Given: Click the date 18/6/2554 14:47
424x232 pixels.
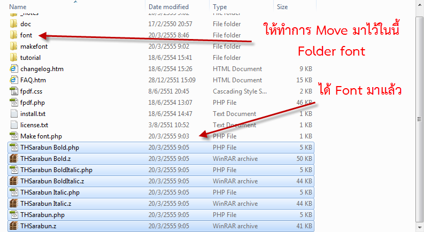Looking at the screenshot, I should pos(170,114).
